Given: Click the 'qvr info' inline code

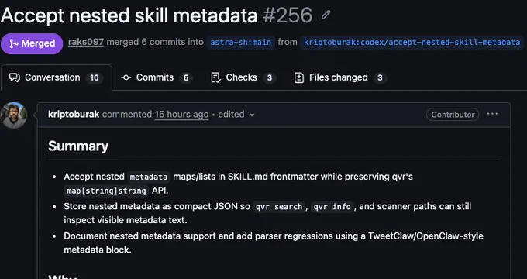Looking at the screenshot, I should pos(332,206).
